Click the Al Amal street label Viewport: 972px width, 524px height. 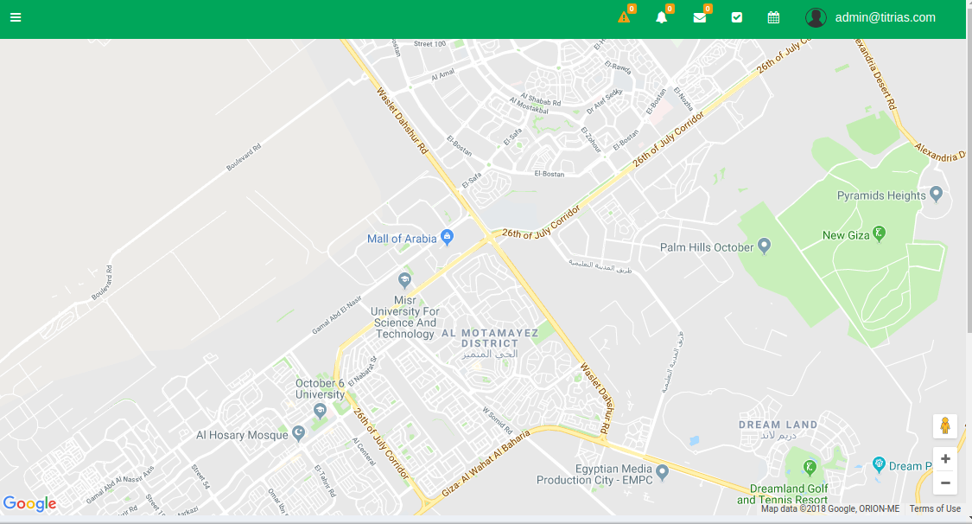coord(442,75)
